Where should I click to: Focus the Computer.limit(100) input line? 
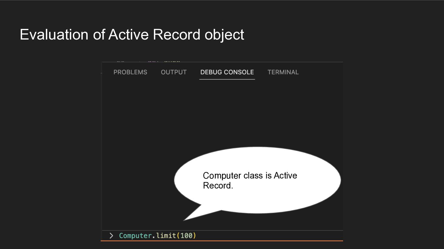click(222, 235)
